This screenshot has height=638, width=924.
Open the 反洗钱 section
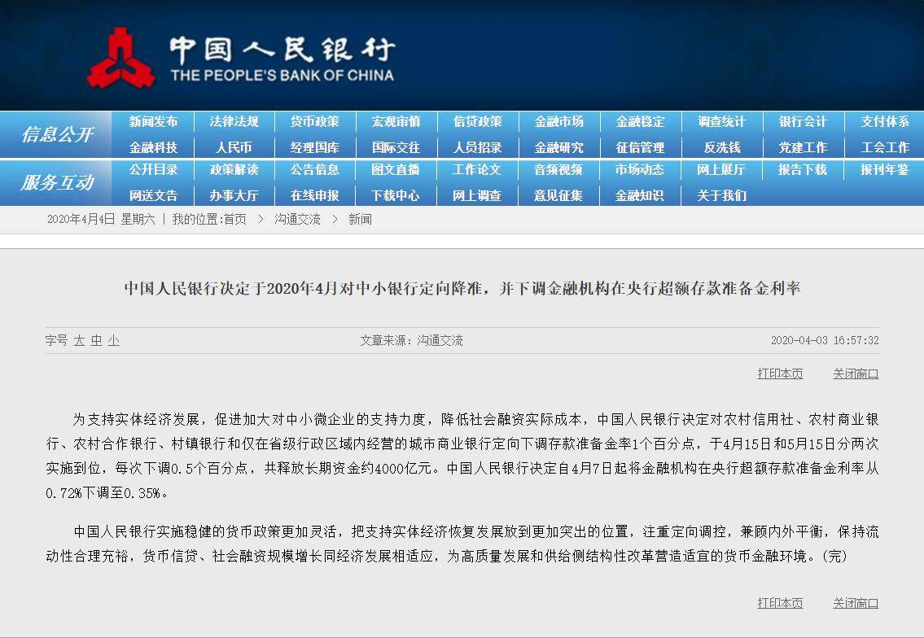tap(721, 147)
